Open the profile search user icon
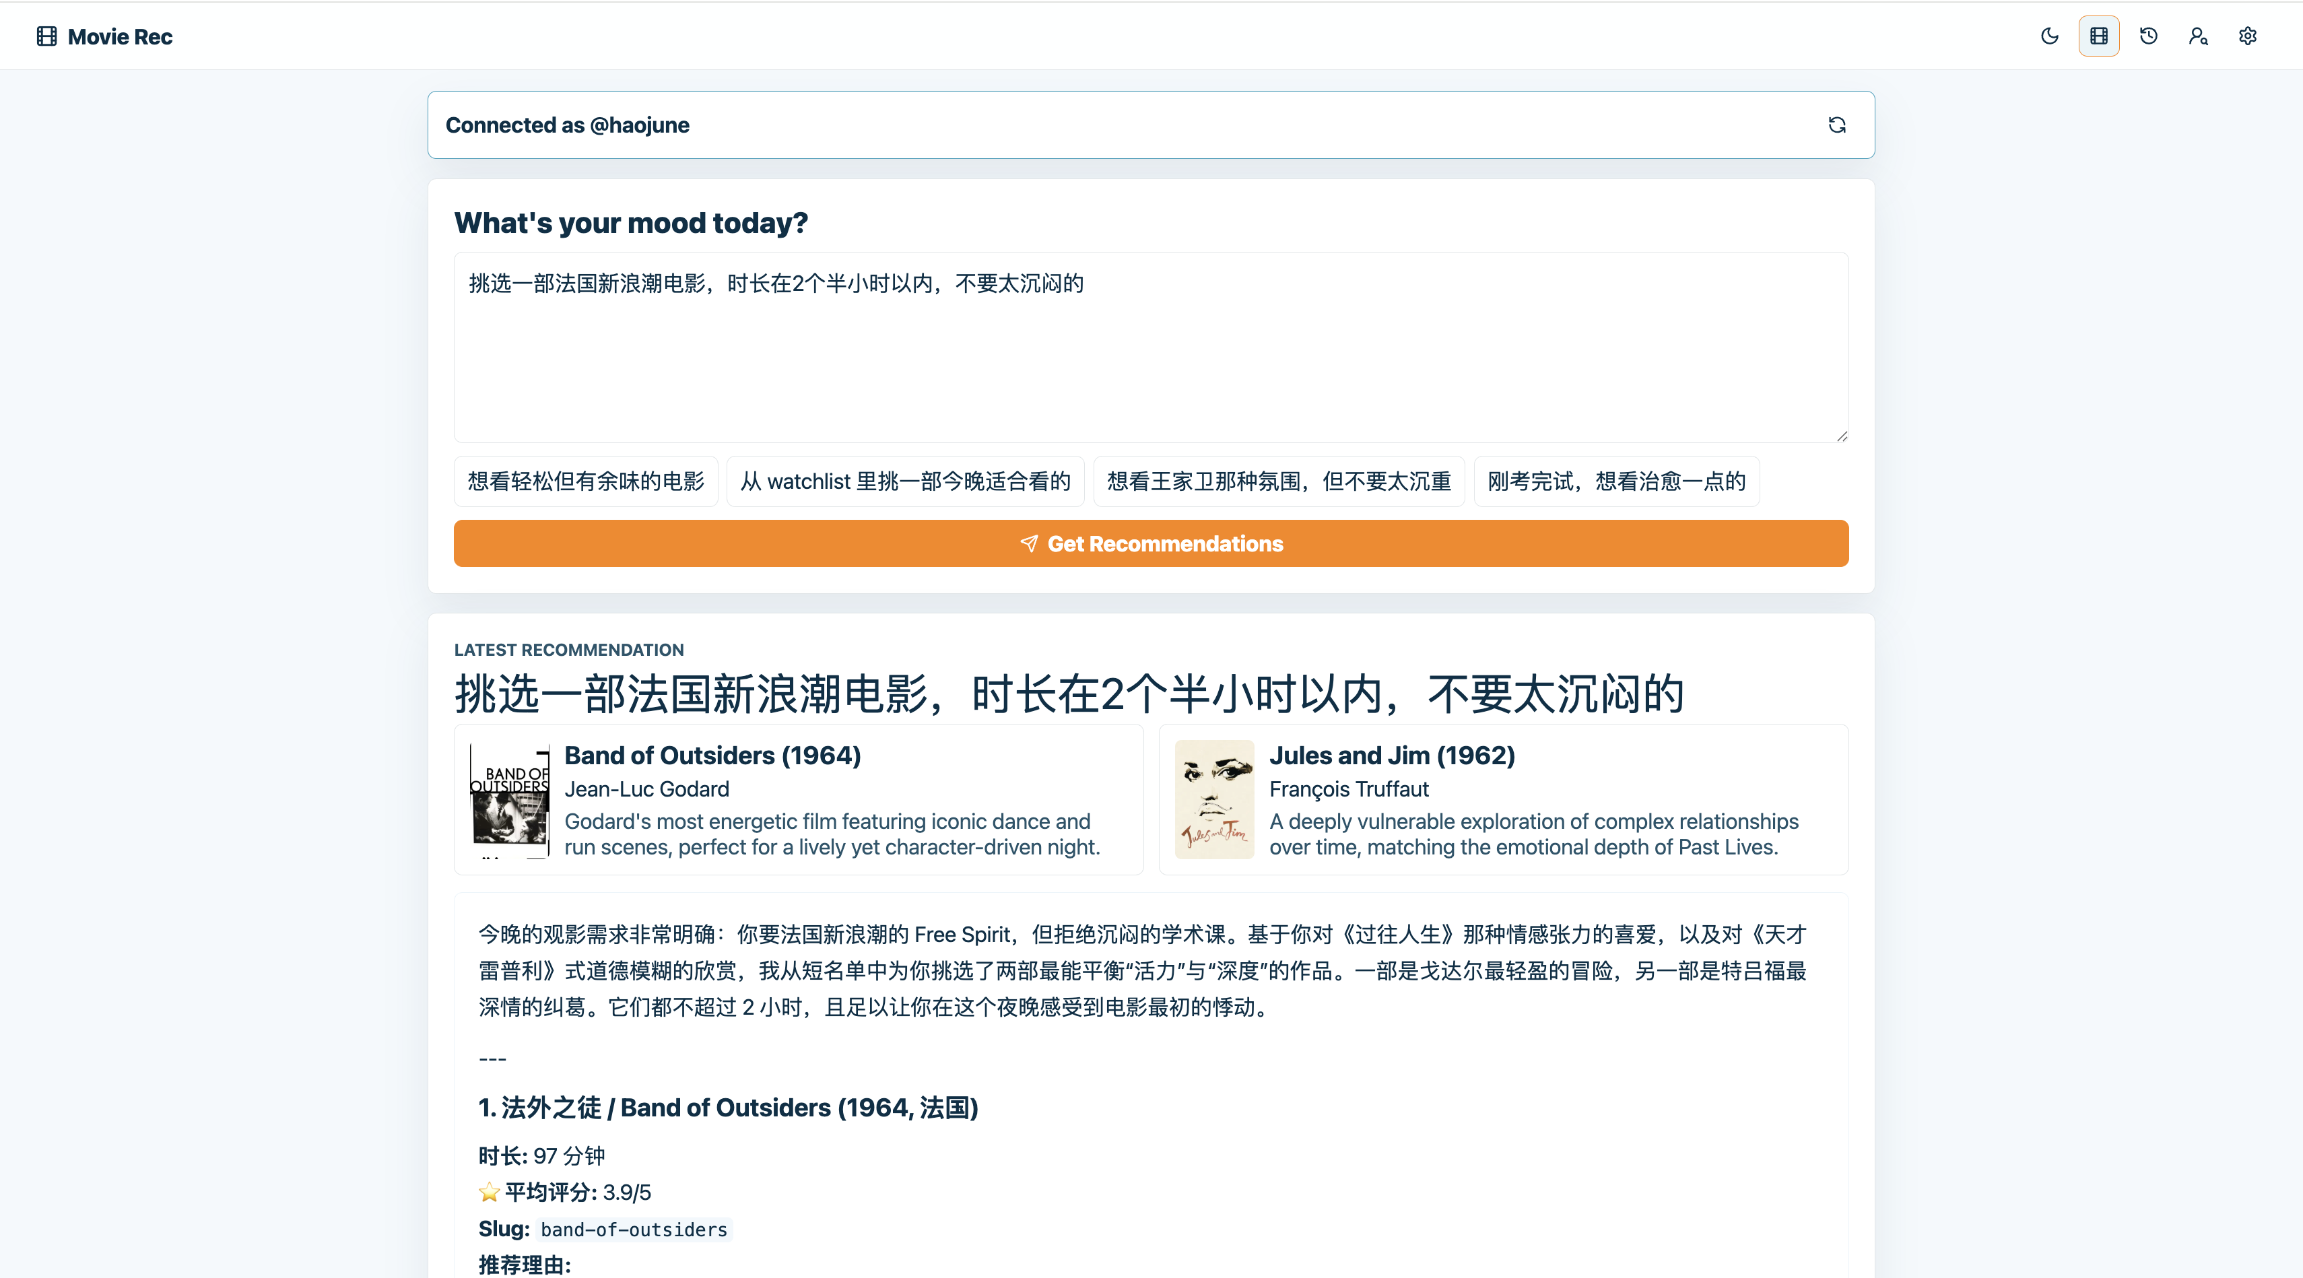Image resolution: width=2303 pixels, height=1278 pixels. point(2197,36)
